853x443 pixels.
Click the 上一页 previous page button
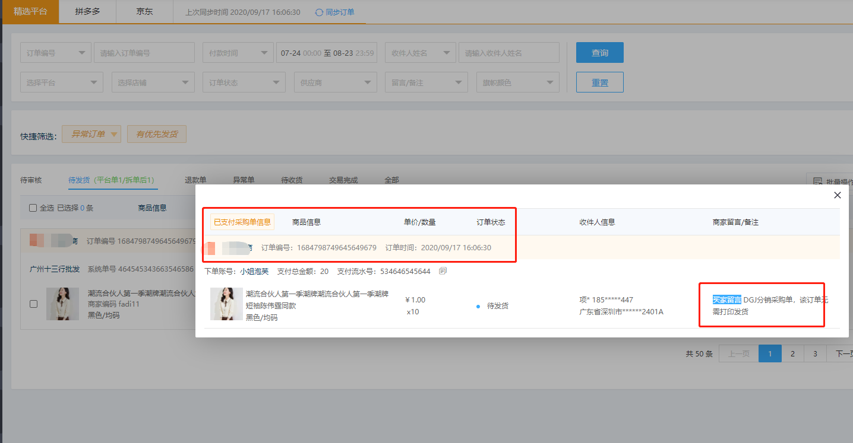(739, 354)
